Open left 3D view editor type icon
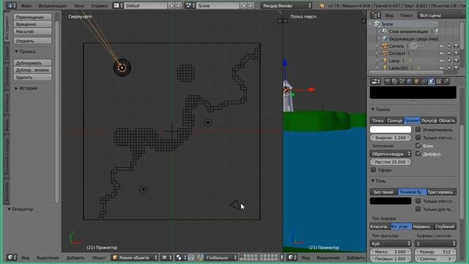Screen dimensions: 469x264 pos(12,257)
